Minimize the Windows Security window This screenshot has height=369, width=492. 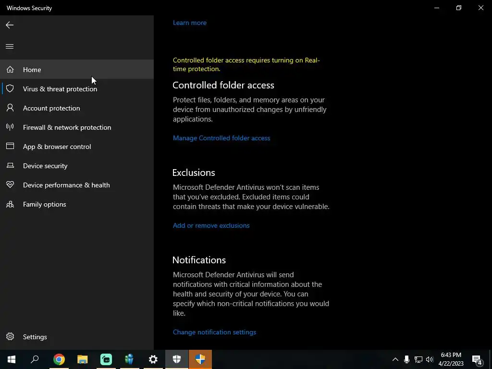[436, 8]
